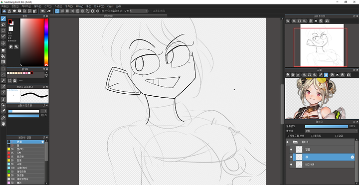Image resolution: width=359 pixels, height=185 pixels.
Task: Toggle visibility of the selected blue layer
Action: 291,157
